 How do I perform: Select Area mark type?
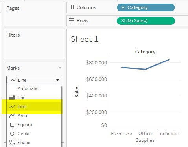34,116
